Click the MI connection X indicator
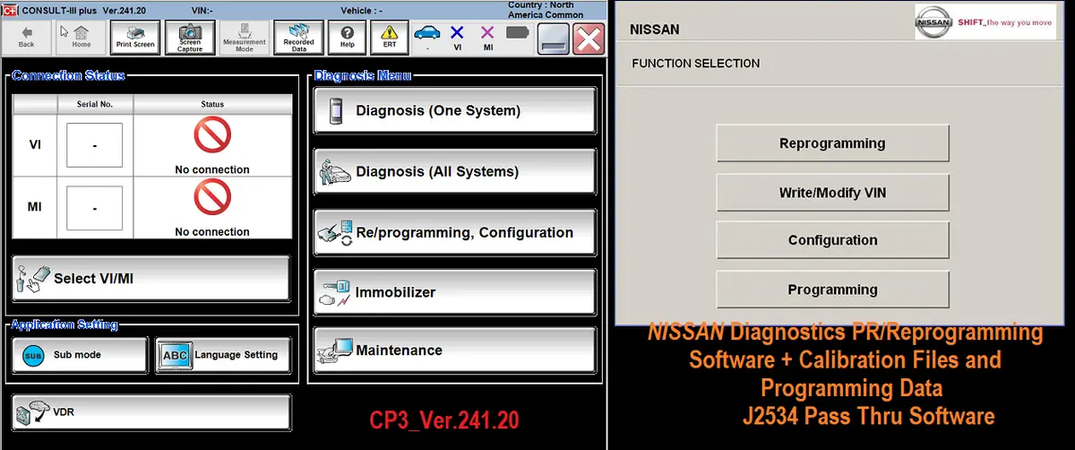This screenshot has width=1075, height=450. pos(488,35)
